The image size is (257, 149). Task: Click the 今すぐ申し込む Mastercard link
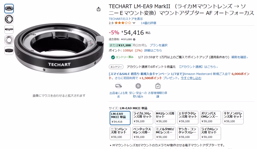pos(191,78)
